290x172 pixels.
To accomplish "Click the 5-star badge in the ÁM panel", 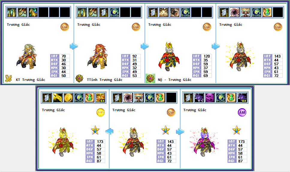I will [237, 130].
